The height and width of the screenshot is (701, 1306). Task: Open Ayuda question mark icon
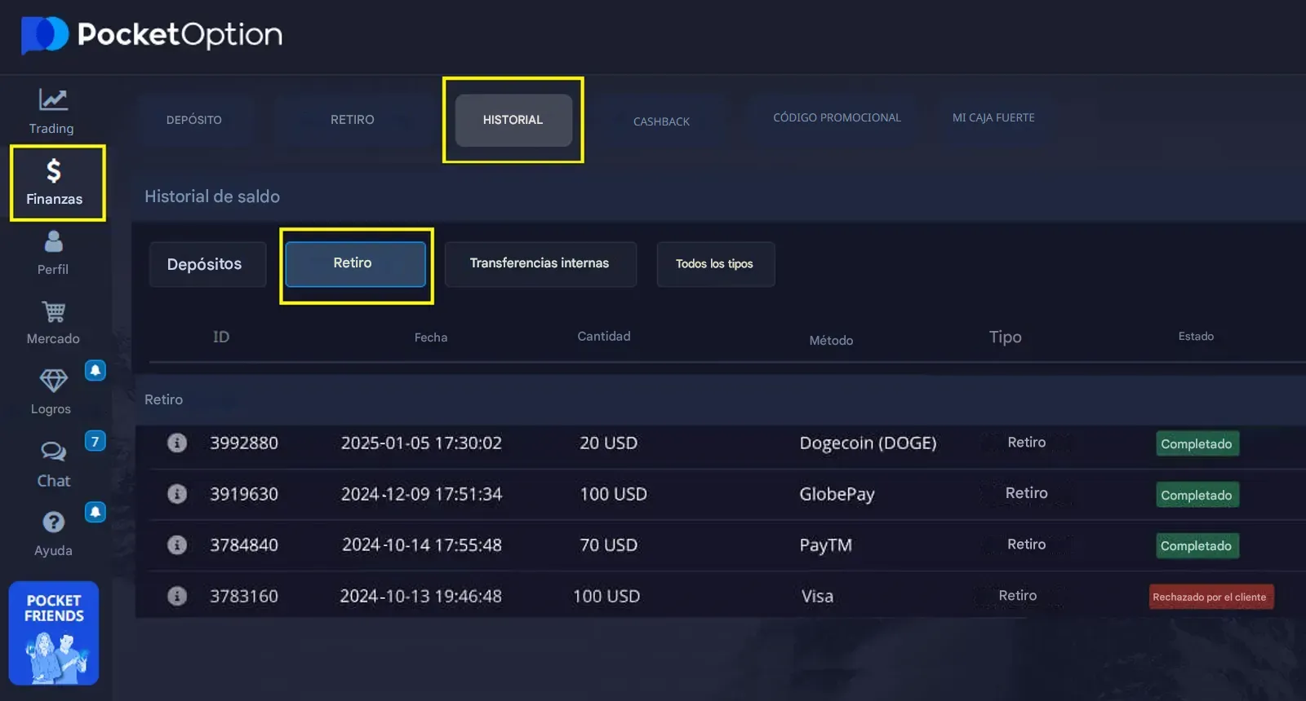(54, 522)
